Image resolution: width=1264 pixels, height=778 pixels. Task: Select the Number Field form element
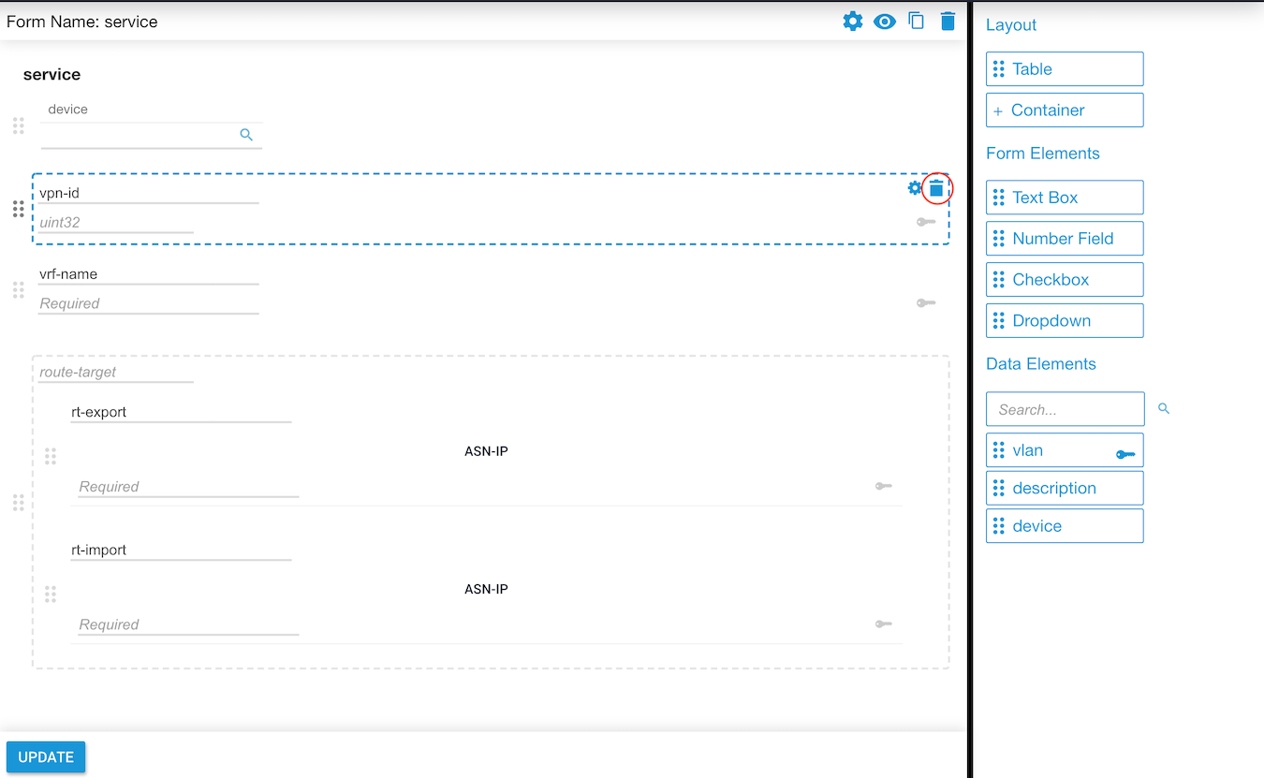[1065, 239]
